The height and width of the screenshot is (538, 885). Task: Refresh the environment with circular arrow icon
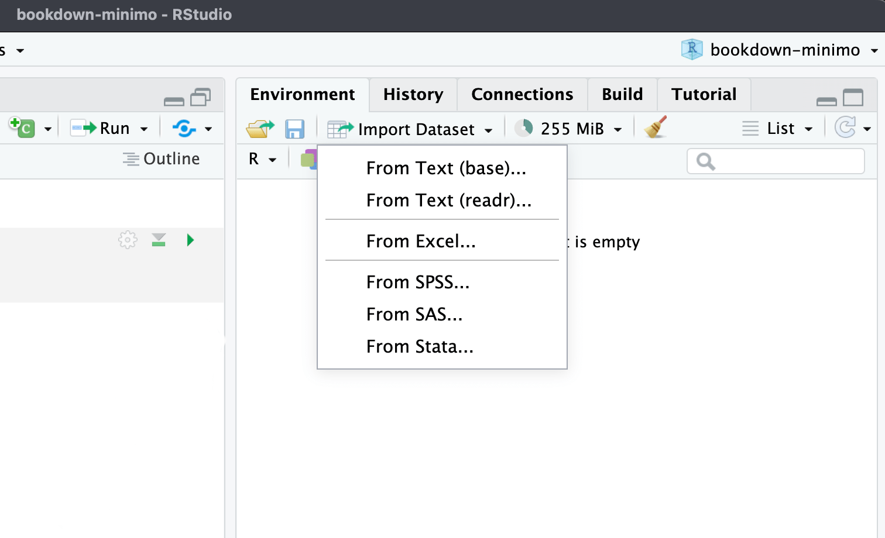pos(845,127)
